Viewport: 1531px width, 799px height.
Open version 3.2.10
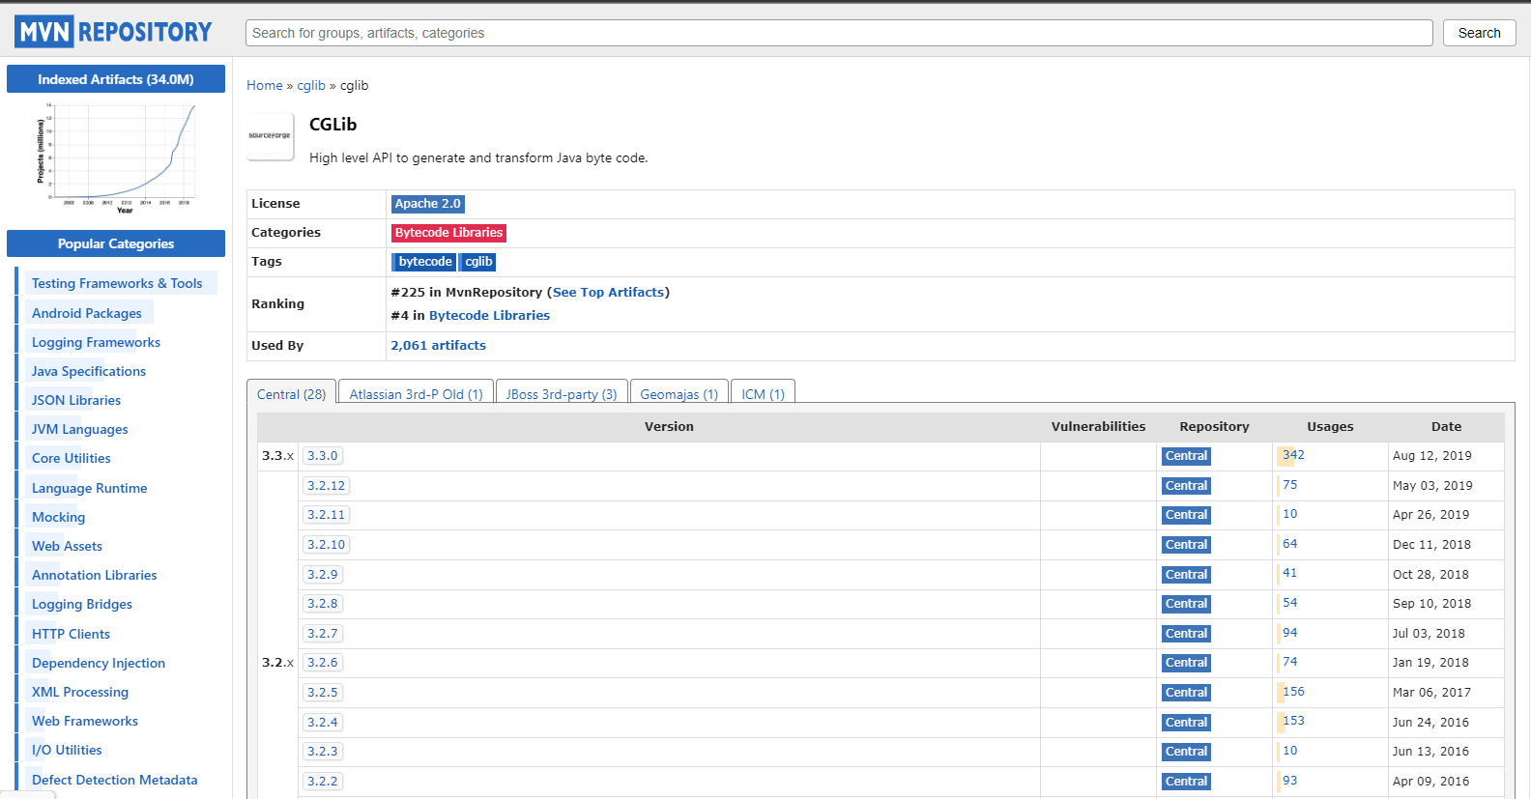tap(326, 545)
